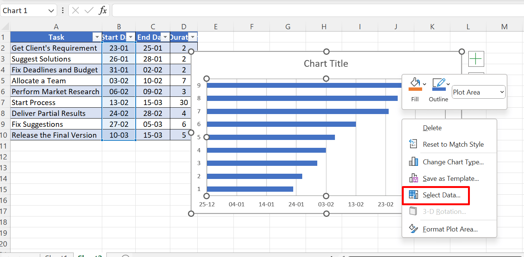Select column A header
The image size is (524, 257).
click(x=56, y=27)
